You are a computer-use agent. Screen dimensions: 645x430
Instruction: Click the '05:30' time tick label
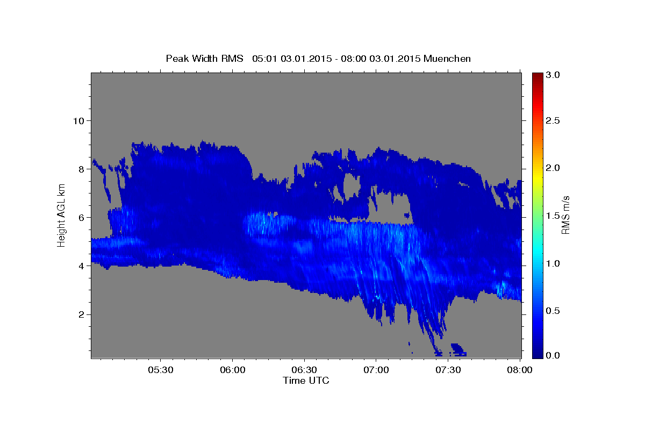[x=160, y=370]
